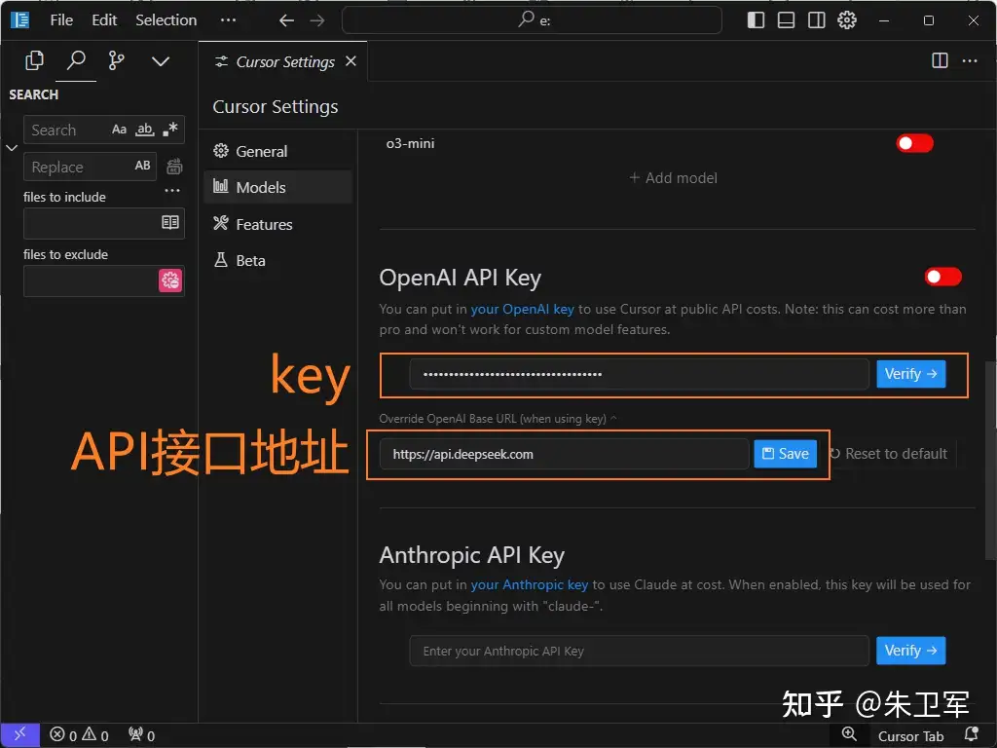Click ports forwarded status icon
997x748 pixels.
point(141,735)
